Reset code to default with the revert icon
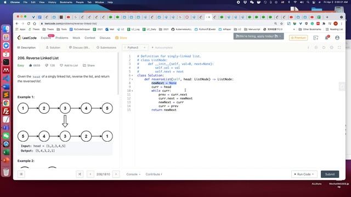 324,48
